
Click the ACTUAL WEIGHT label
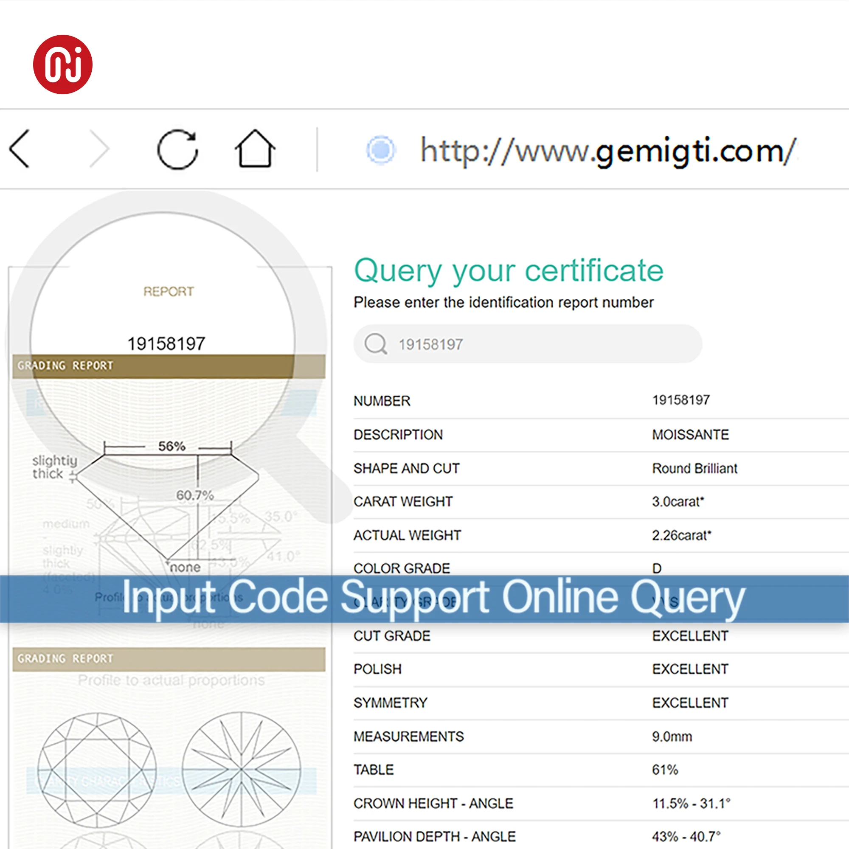click(408, 535)
